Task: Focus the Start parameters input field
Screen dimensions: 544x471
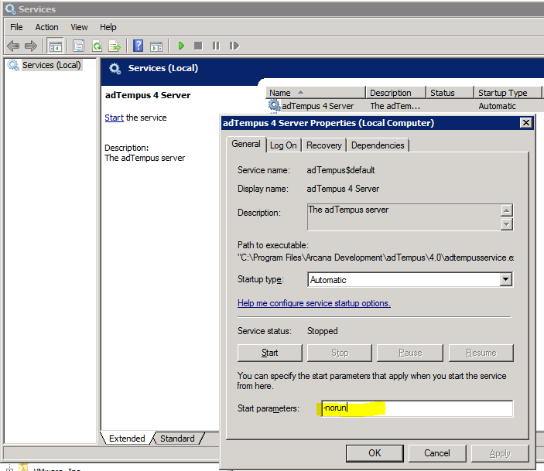Action: coord(417,408)
